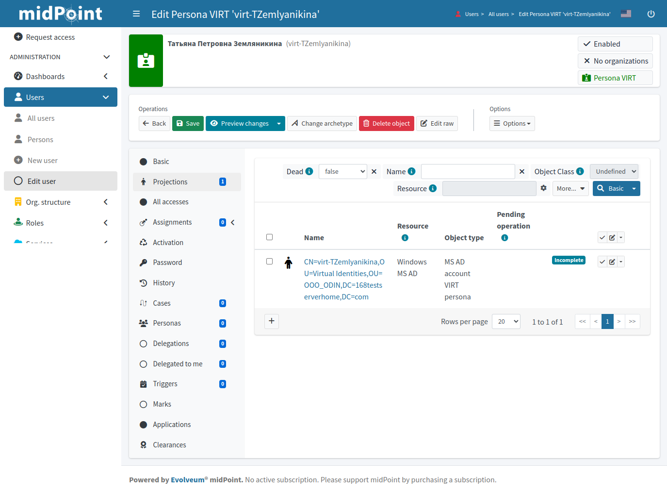Click the resource gear settings icon
Viewport: 667px width, 493px height.
[544, 188]
